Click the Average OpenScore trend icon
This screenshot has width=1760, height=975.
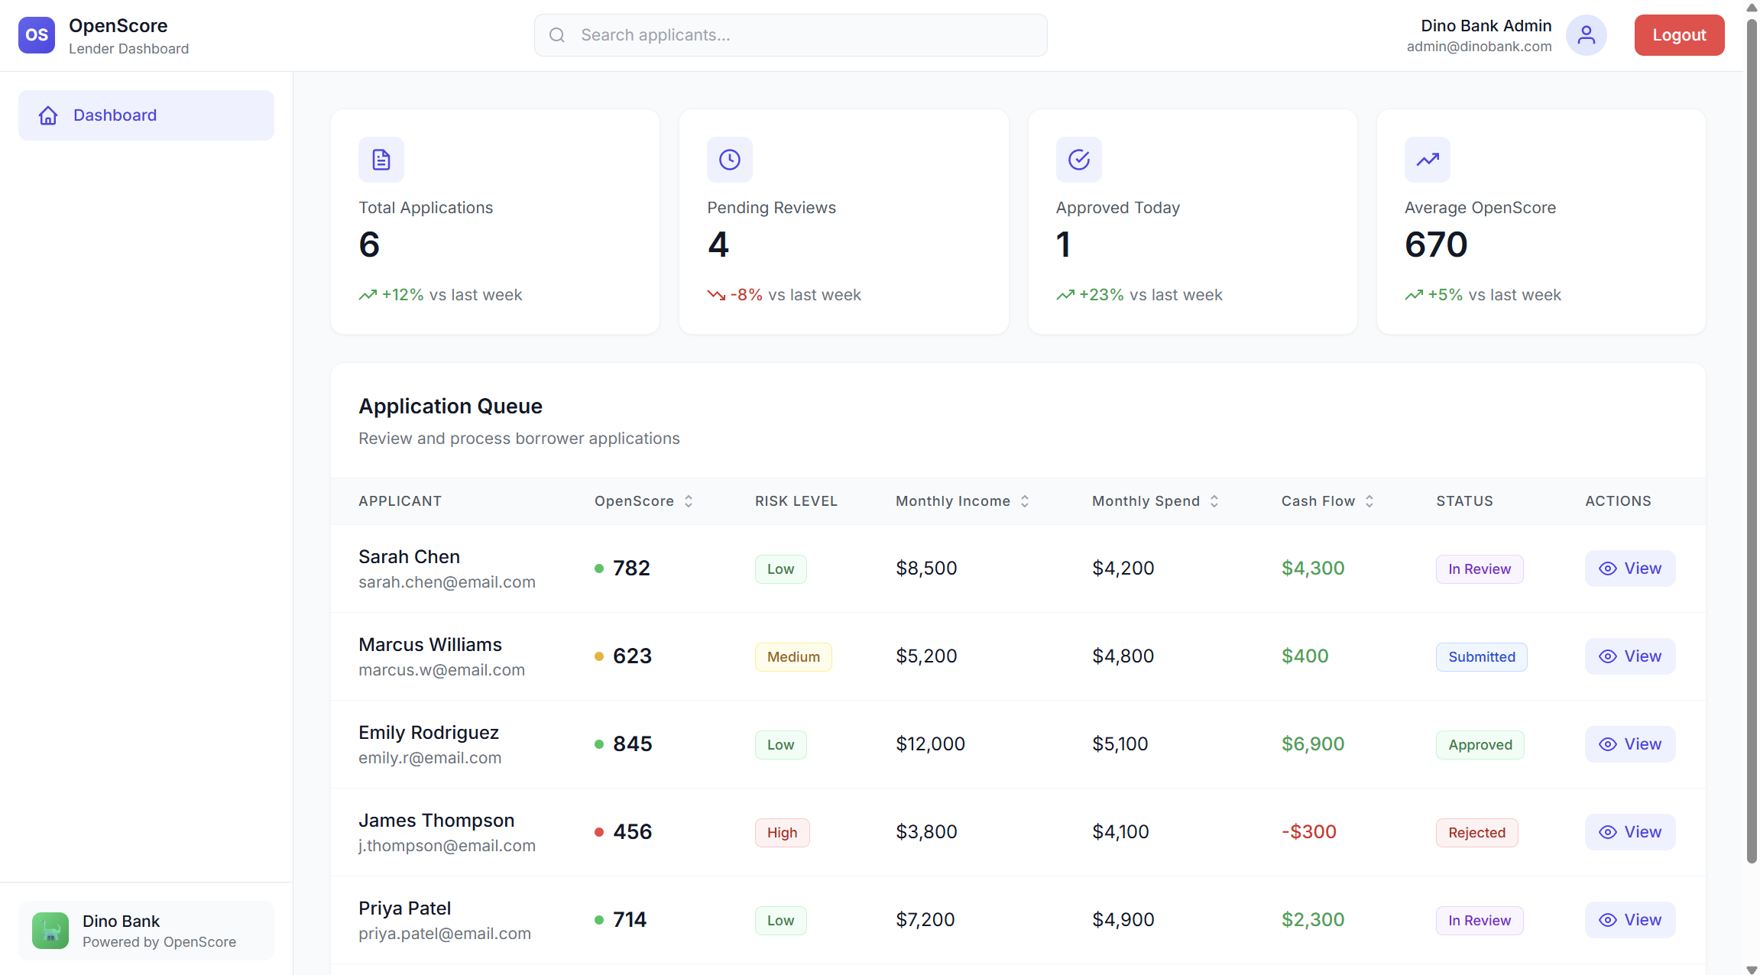(x=1427, y=160)
